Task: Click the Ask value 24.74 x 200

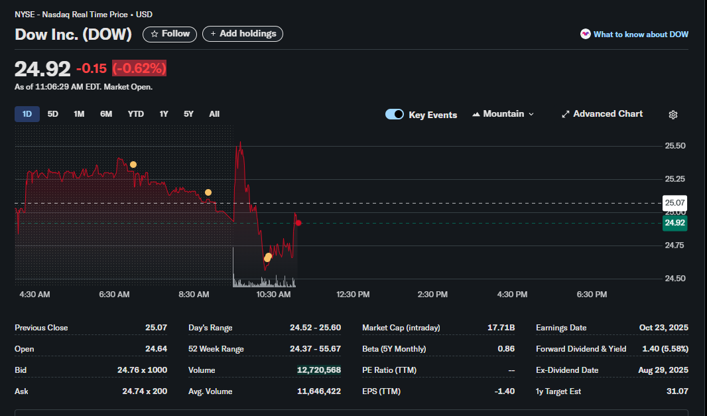Action: tap(145, 391)
